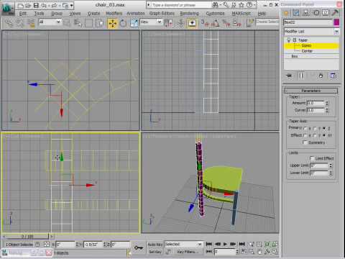Screen dimensions: 345x259
Task: Select Primary axis X radio button
Action: [305, 129]
